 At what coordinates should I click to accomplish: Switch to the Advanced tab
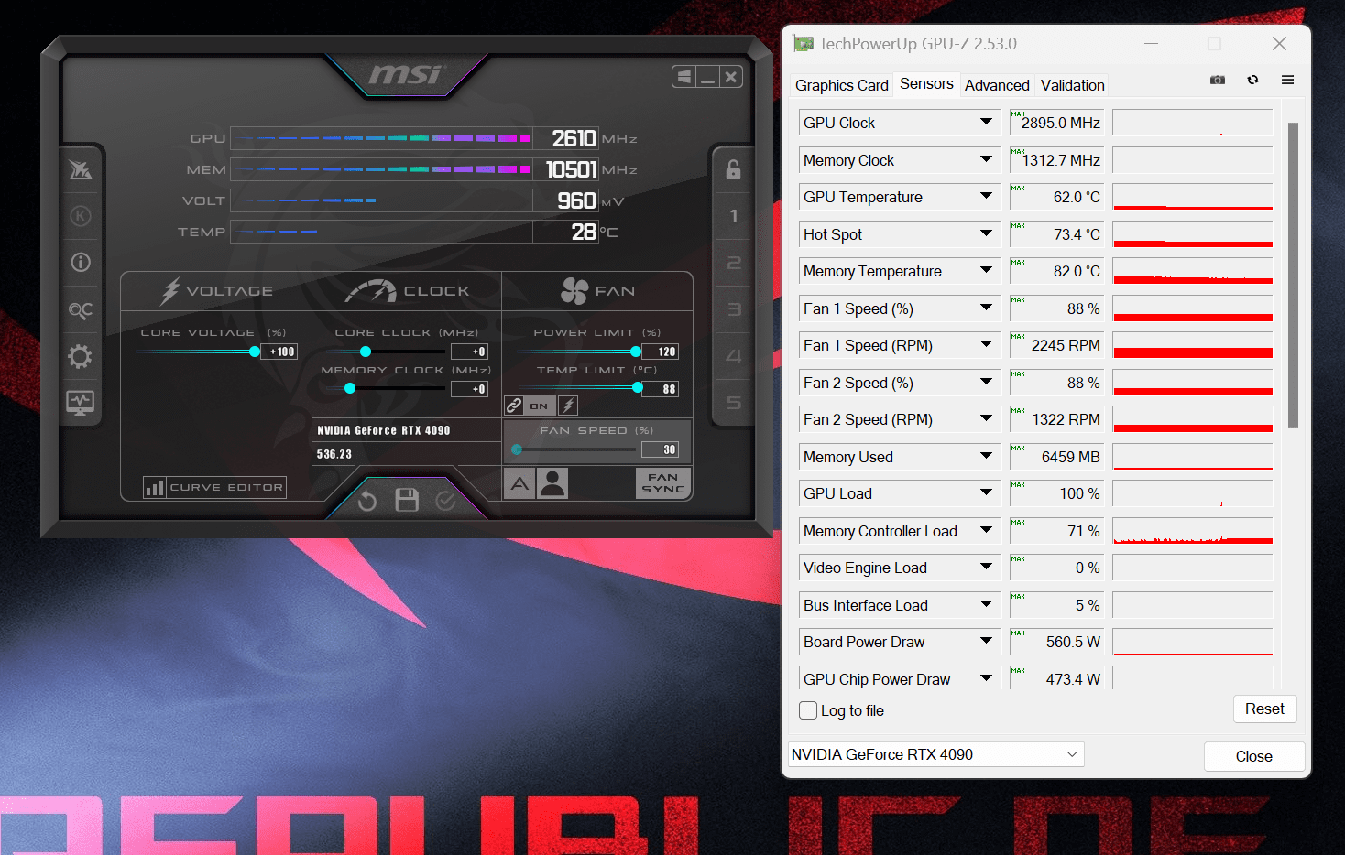click(x=997, y=85)
